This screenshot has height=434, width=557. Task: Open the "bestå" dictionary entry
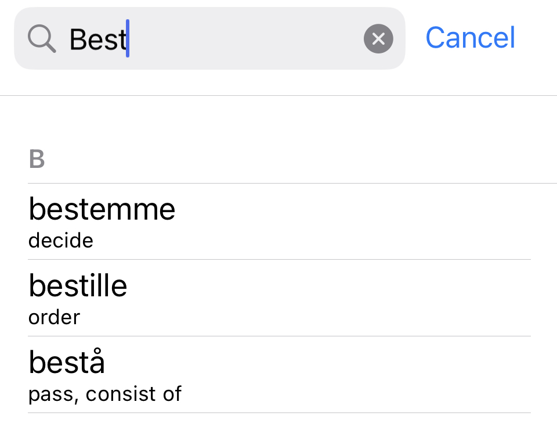(x=67, y=363)
